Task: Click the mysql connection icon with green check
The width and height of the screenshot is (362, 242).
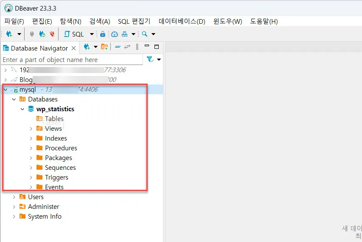Action: point(14,90)
